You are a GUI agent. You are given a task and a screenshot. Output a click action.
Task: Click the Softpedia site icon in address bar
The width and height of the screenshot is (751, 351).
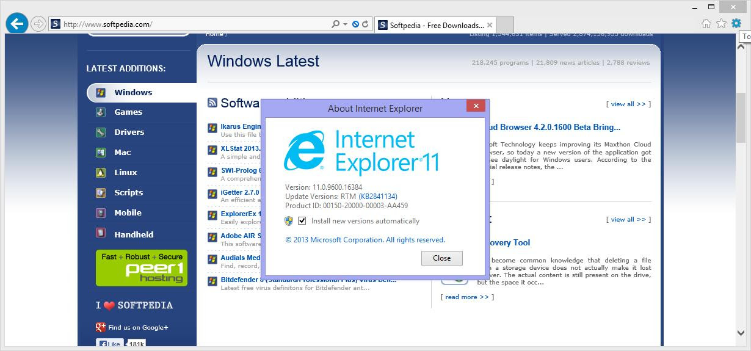click(56, 24)
